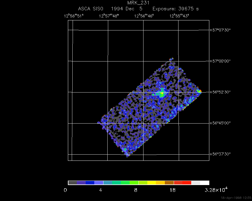Click the observation date 1994 Dec 5
This screenshot has height=201, width=252.
click(127, 9)
